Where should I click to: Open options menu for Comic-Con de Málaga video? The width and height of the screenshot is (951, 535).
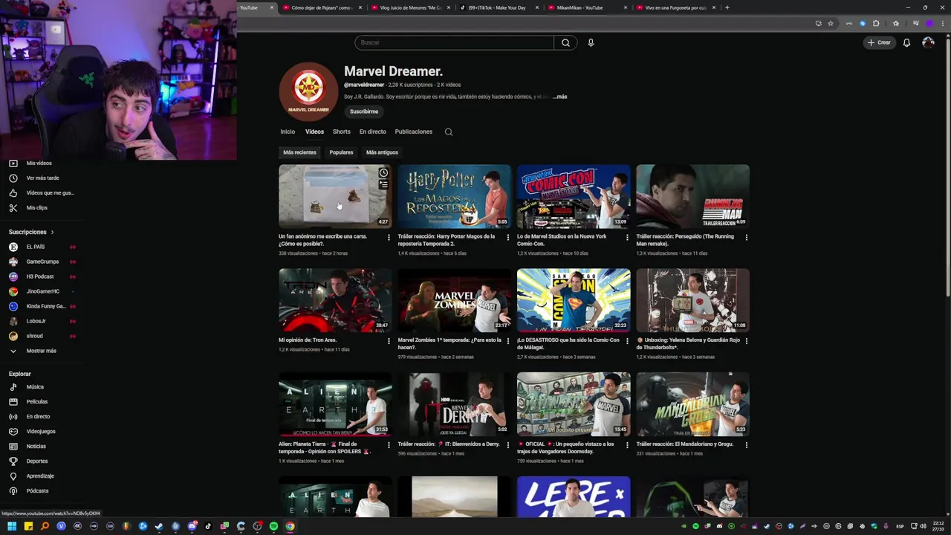pos(627,341)
